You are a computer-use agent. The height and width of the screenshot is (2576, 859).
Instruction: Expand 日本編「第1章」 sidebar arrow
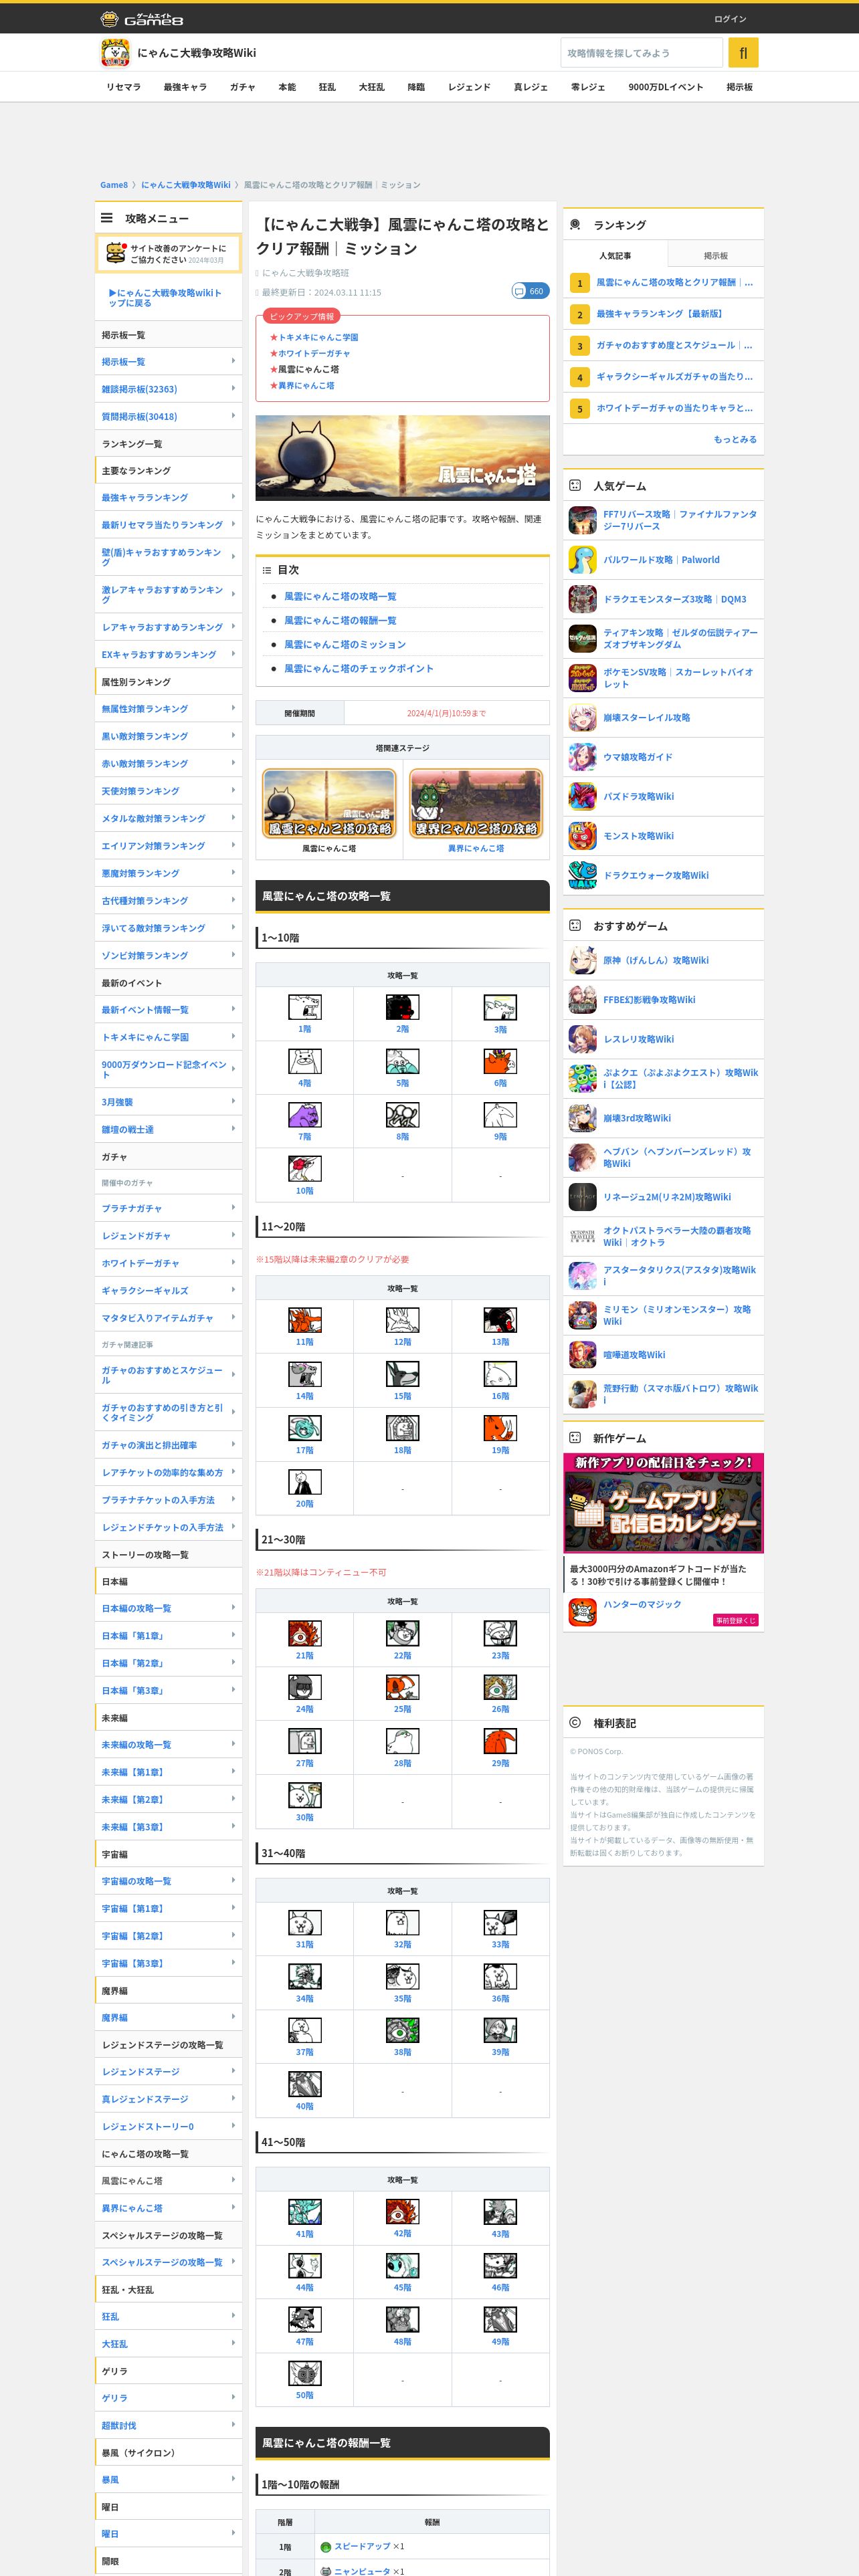pos(233,1635)
